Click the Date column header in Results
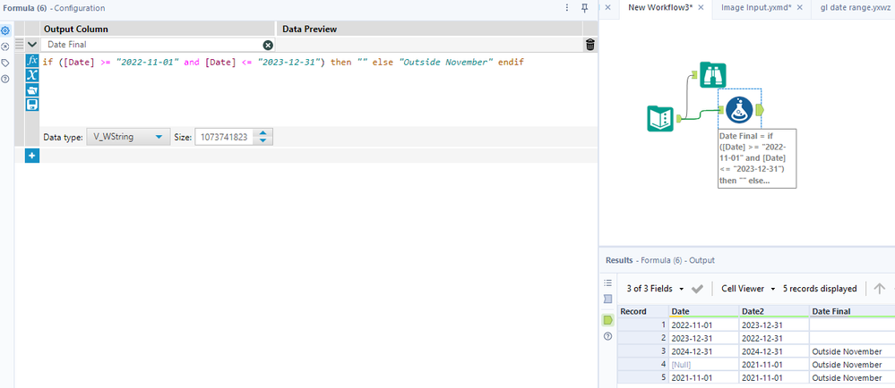The width and height of the screenshot is (895, 388). point(703,311)
